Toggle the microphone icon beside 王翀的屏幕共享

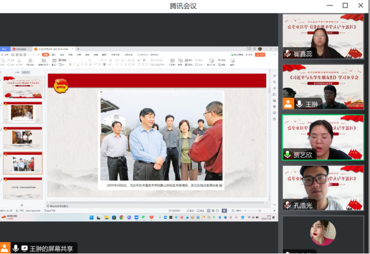tap(16, 248)
